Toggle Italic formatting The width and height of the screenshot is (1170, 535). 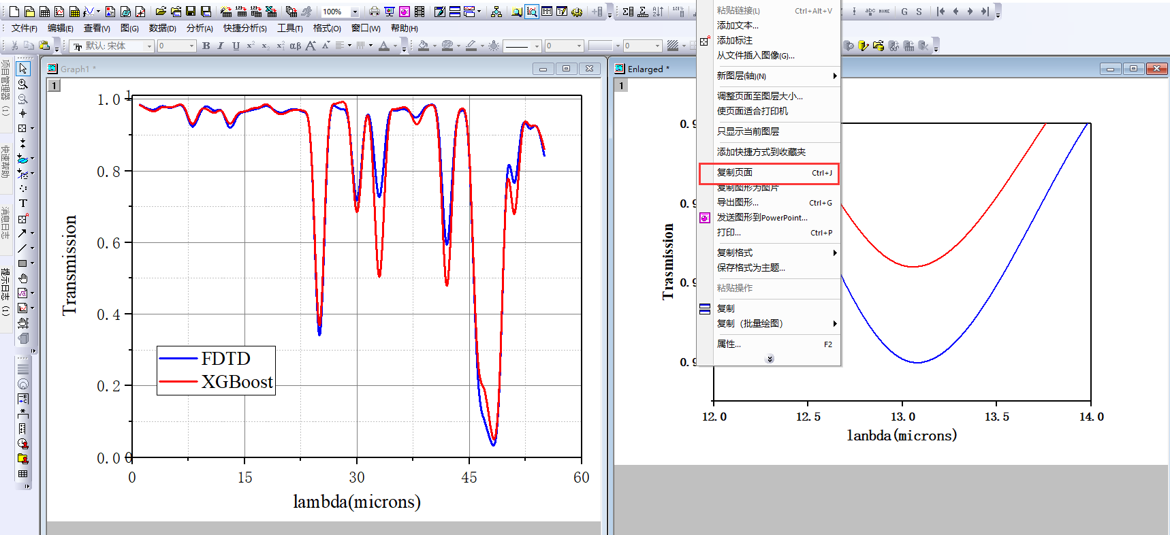point(221,46)
